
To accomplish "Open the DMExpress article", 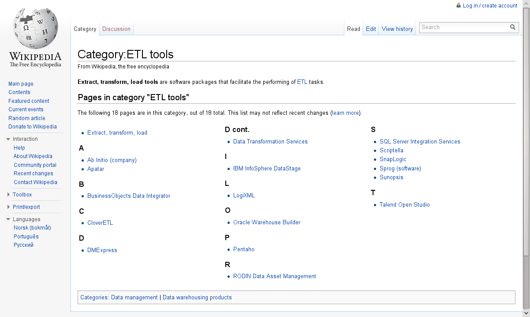I will pos(102,250).
